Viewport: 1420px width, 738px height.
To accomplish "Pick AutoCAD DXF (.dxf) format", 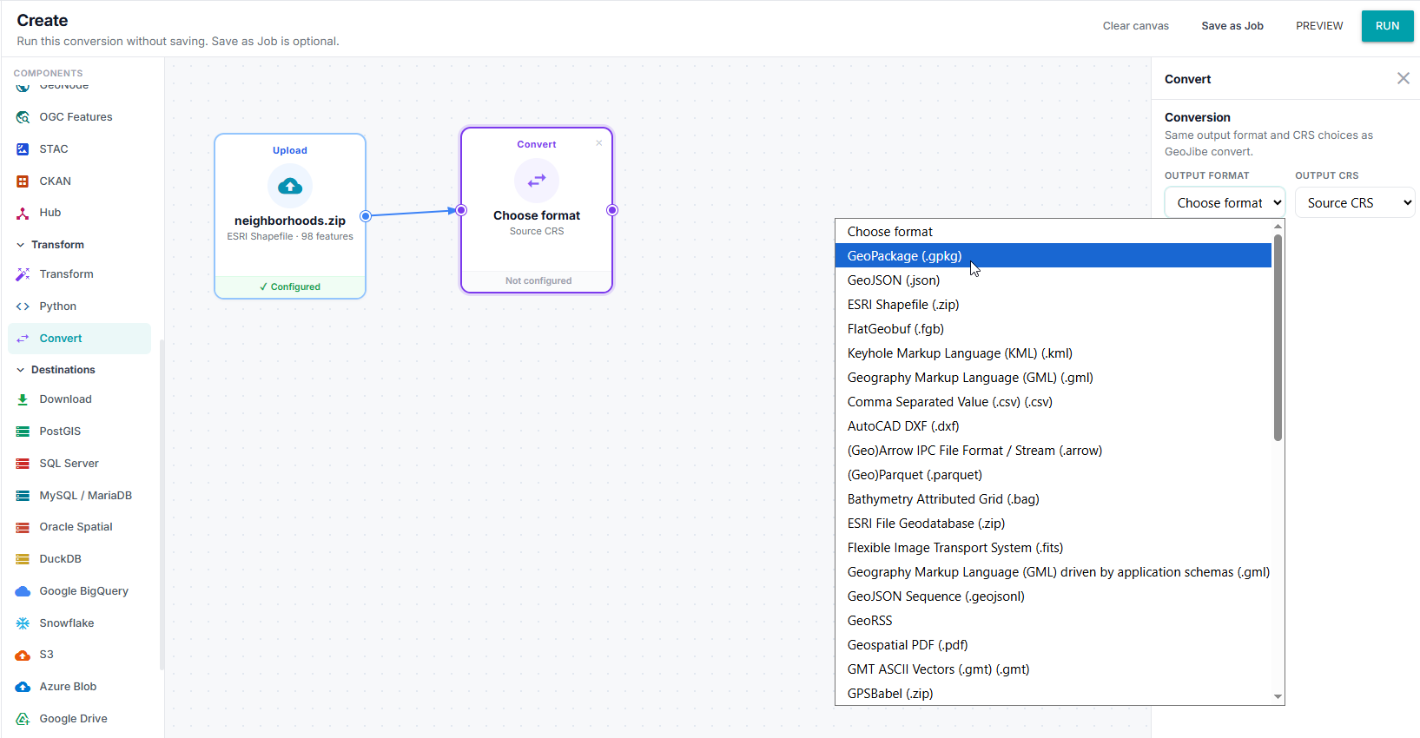I will coord(1053,426).
